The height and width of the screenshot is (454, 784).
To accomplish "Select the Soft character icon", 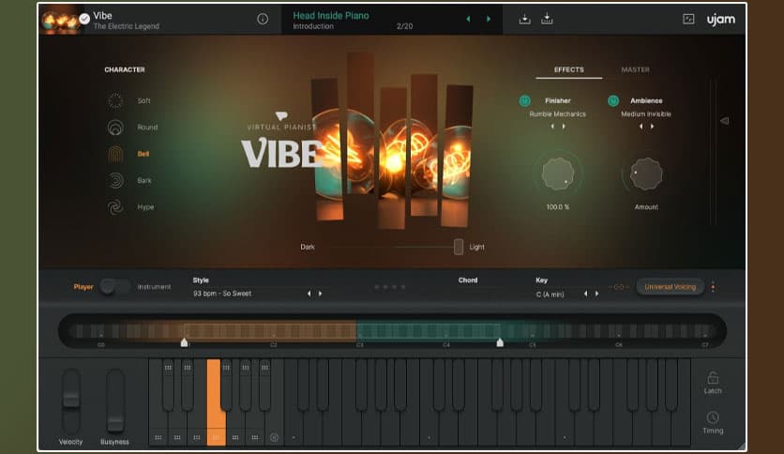I will (115, 100).
